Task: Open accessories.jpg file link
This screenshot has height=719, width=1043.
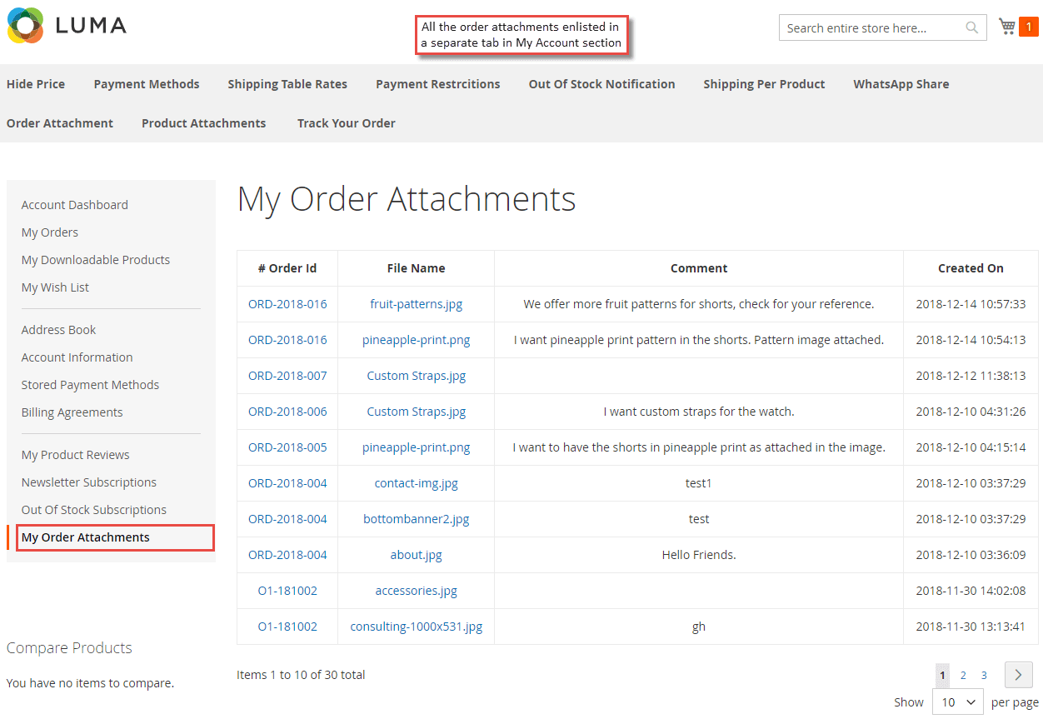Action: (416, 591)
